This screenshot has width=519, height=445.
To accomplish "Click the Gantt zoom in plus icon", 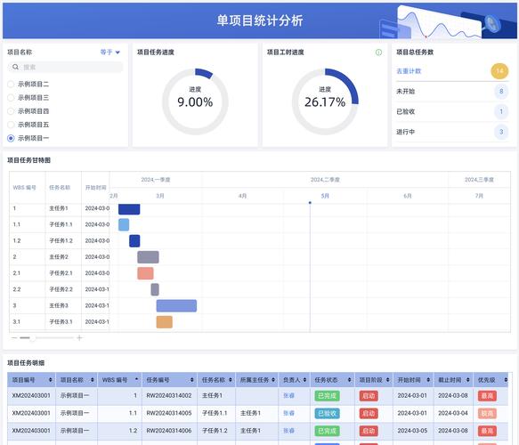I will (x=79, y=338).
